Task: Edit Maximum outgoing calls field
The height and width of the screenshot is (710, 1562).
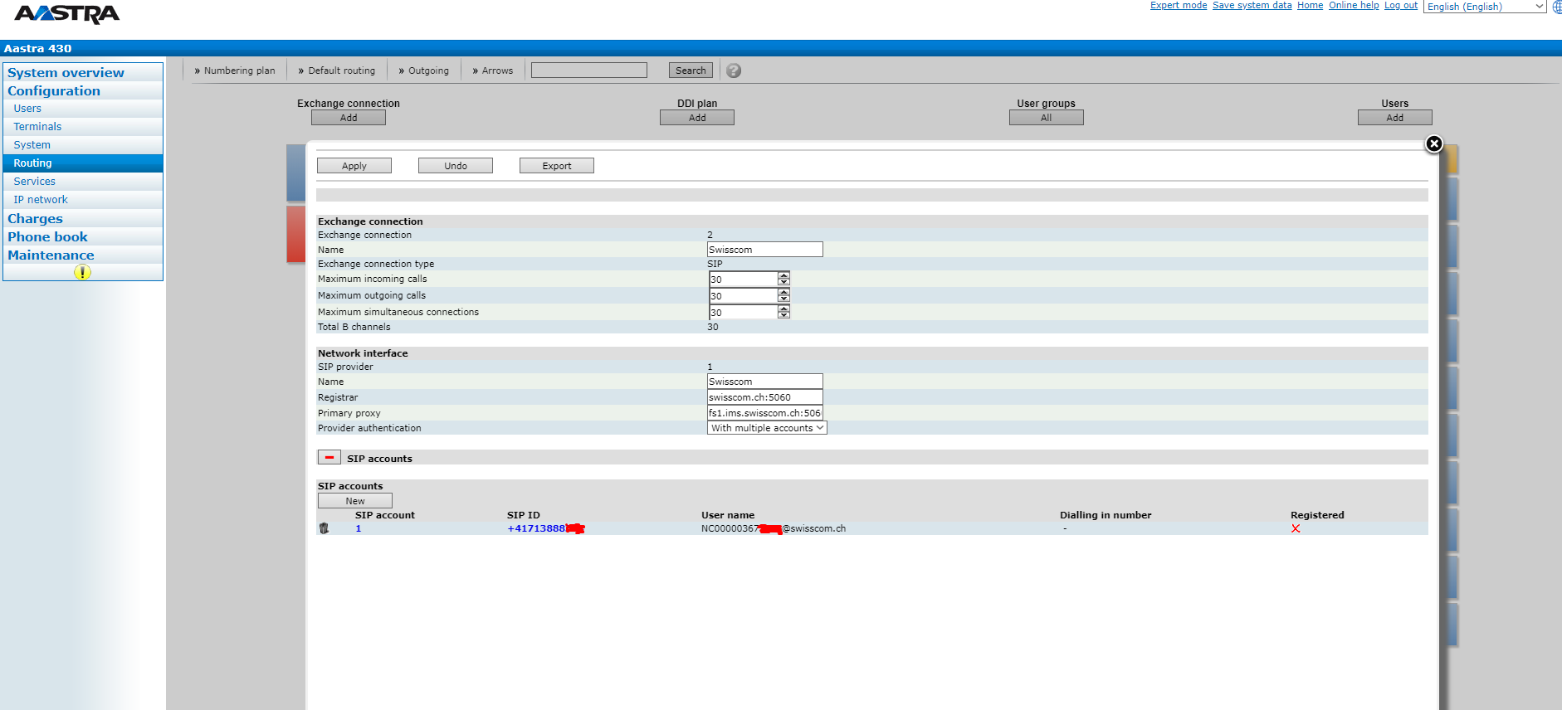Action: pos(744,295)
